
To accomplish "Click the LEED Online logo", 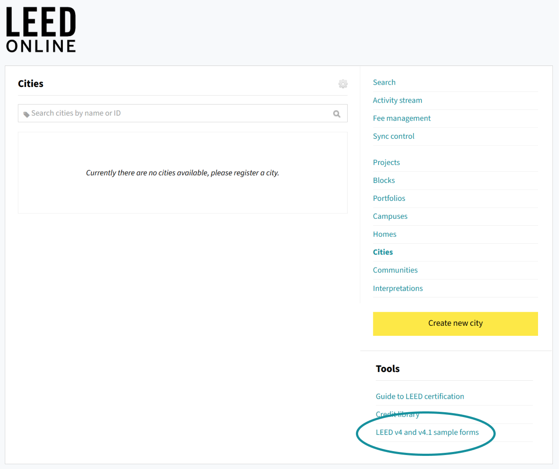I will [x=41, y=30].
